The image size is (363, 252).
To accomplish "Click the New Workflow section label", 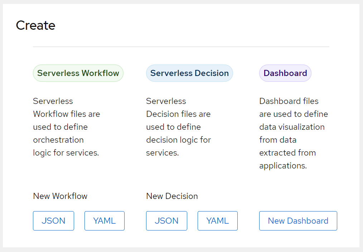I will tap(60, 196).
